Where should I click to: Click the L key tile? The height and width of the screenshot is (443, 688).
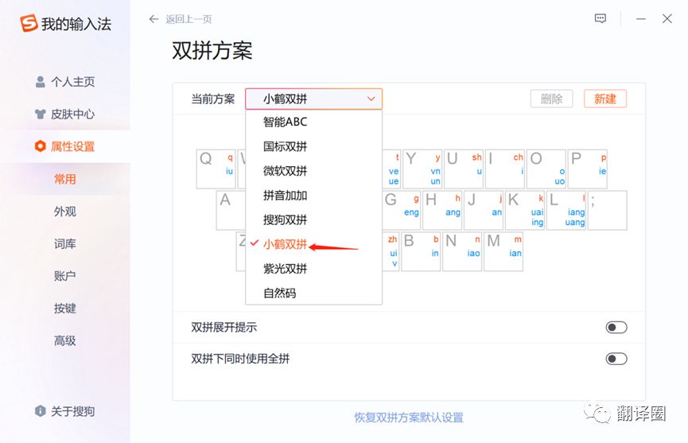pyautogui.click(x=566, y=210)
